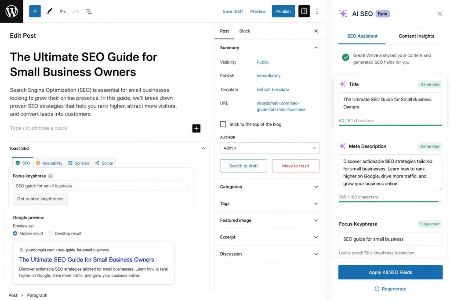Click the Title character count progress bar
Viewport: 450px width, 300px height.
(x=390, y=125)
